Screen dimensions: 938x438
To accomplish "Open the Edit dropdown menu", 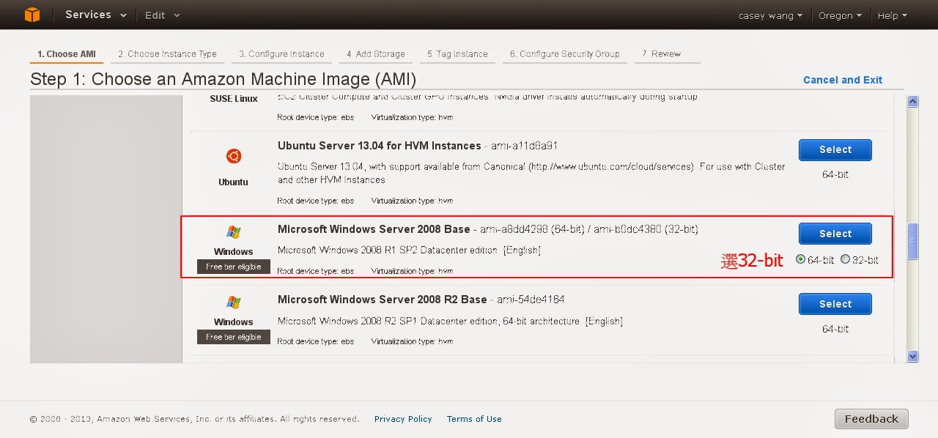I will click(162, 15).
